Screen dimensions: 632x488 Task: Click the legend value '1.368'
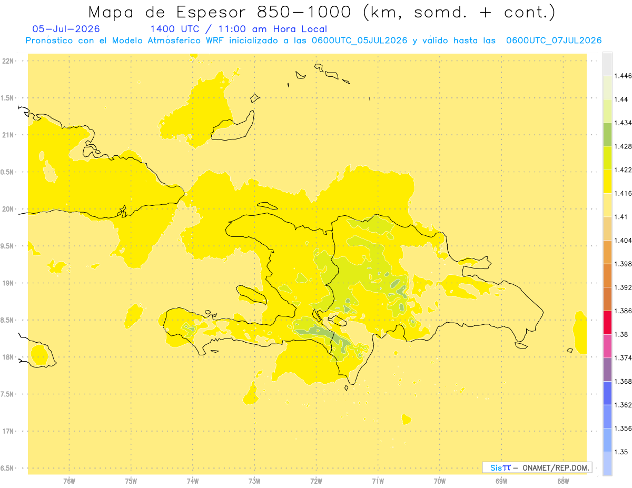tap(623, 382)
